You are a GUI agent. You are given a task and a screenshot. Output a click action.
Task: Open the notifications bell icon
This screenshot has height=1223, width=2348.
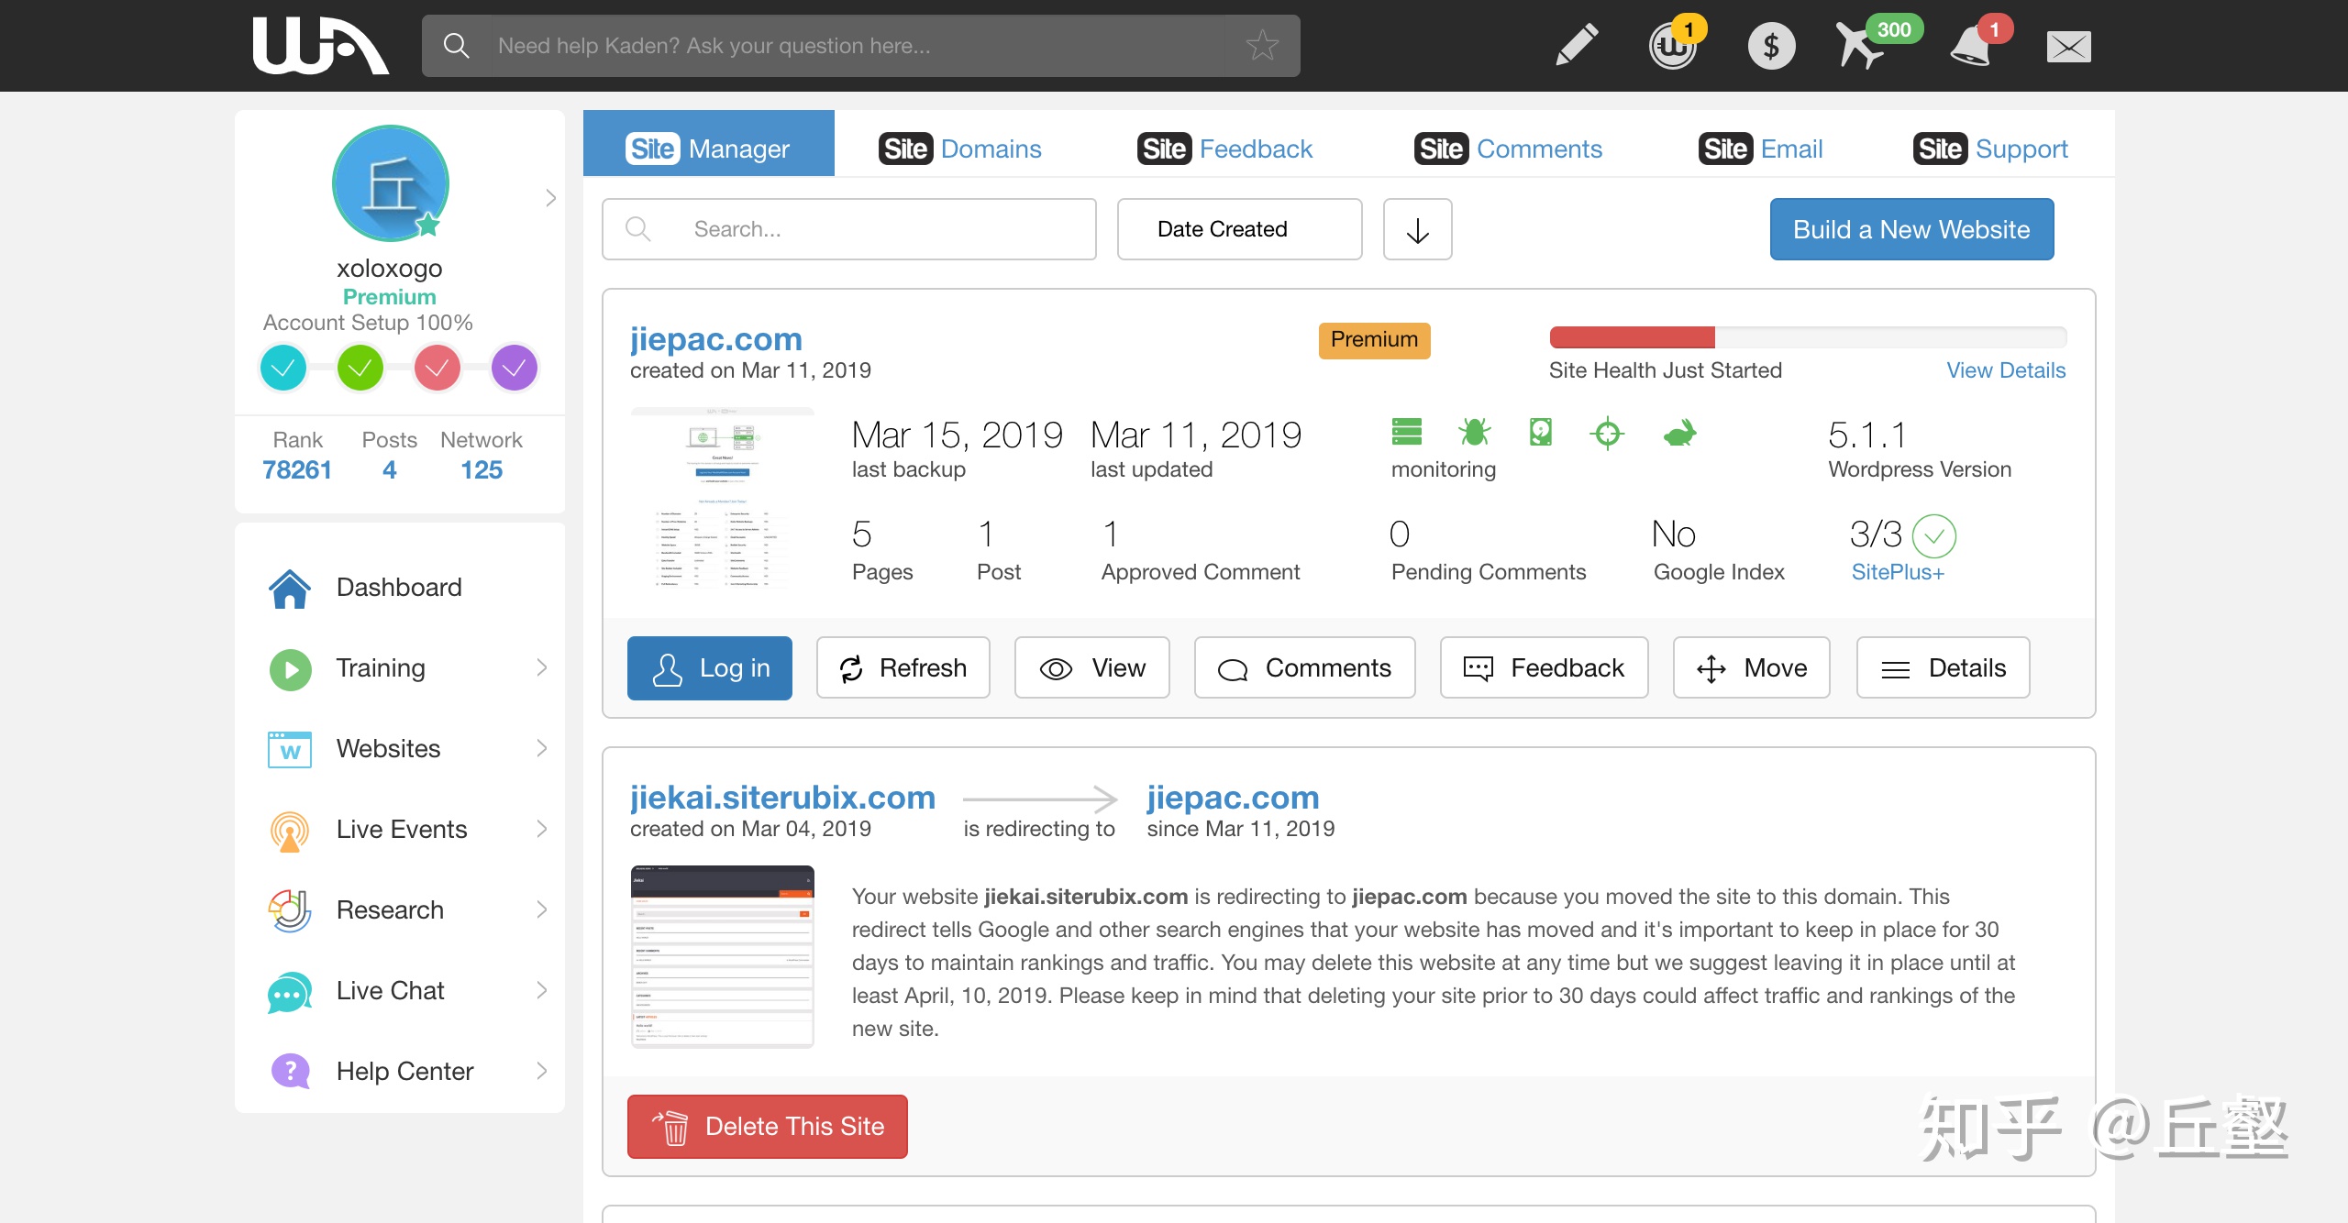click(1970, 46)
